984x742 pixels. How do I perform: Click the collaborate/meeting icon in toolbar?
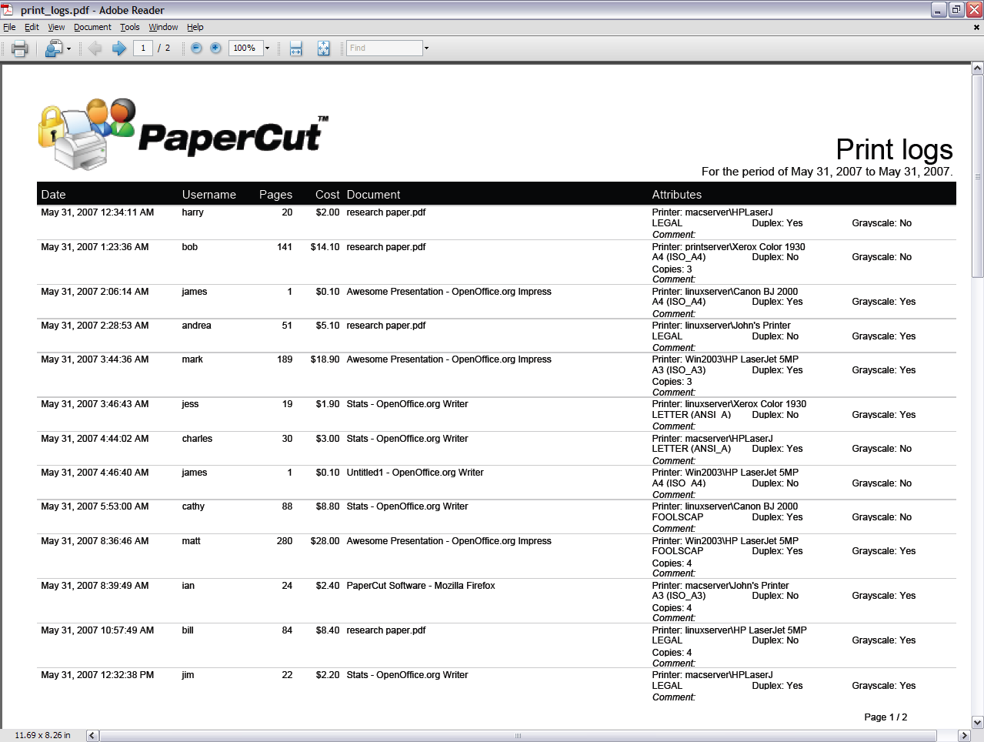point(53,48)
